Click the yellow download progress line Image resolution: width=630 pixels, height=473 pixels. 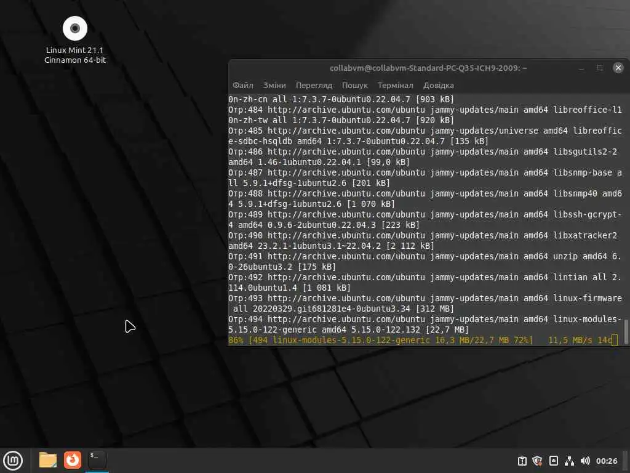pyautogui.click(x=423, y=340)
